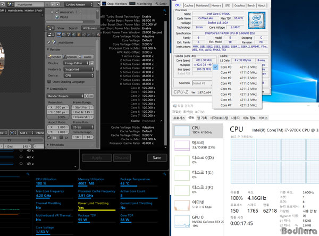The height and width of the screenshot is (236, 319).
Task: Open the Render Layers properties tab icon
Action: pos(64,35)
